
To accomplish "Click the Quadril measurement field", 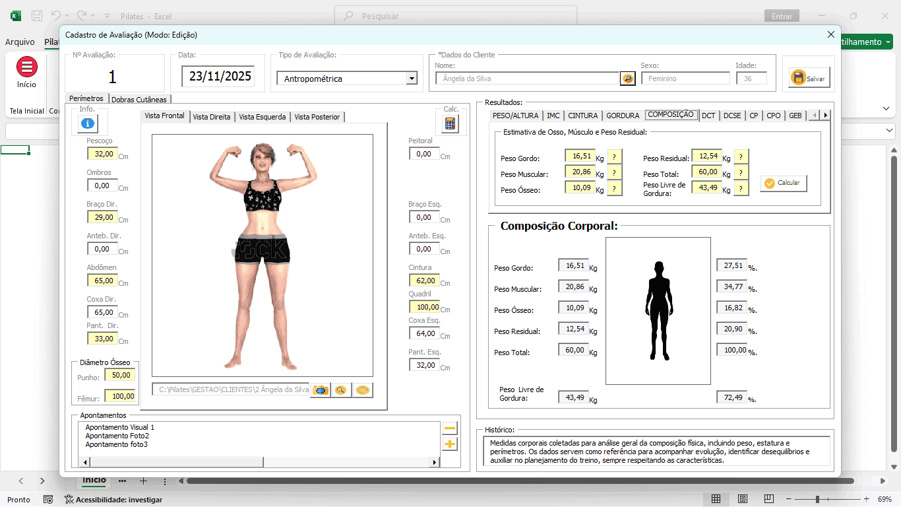I will click(x=424, y=307).
